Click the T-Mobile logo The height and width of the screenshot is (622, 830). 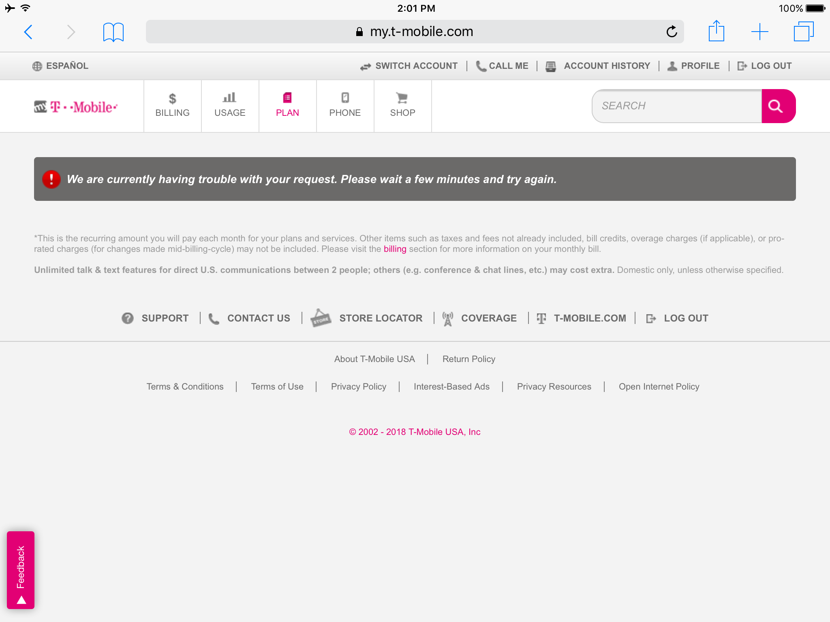76,107
